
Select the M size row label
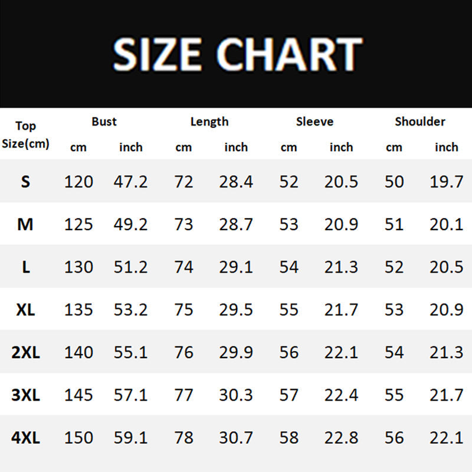point(25,224)
